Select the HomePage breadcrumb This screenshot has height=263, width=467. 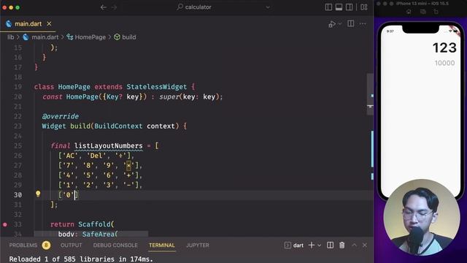click(x=90, y=37)
